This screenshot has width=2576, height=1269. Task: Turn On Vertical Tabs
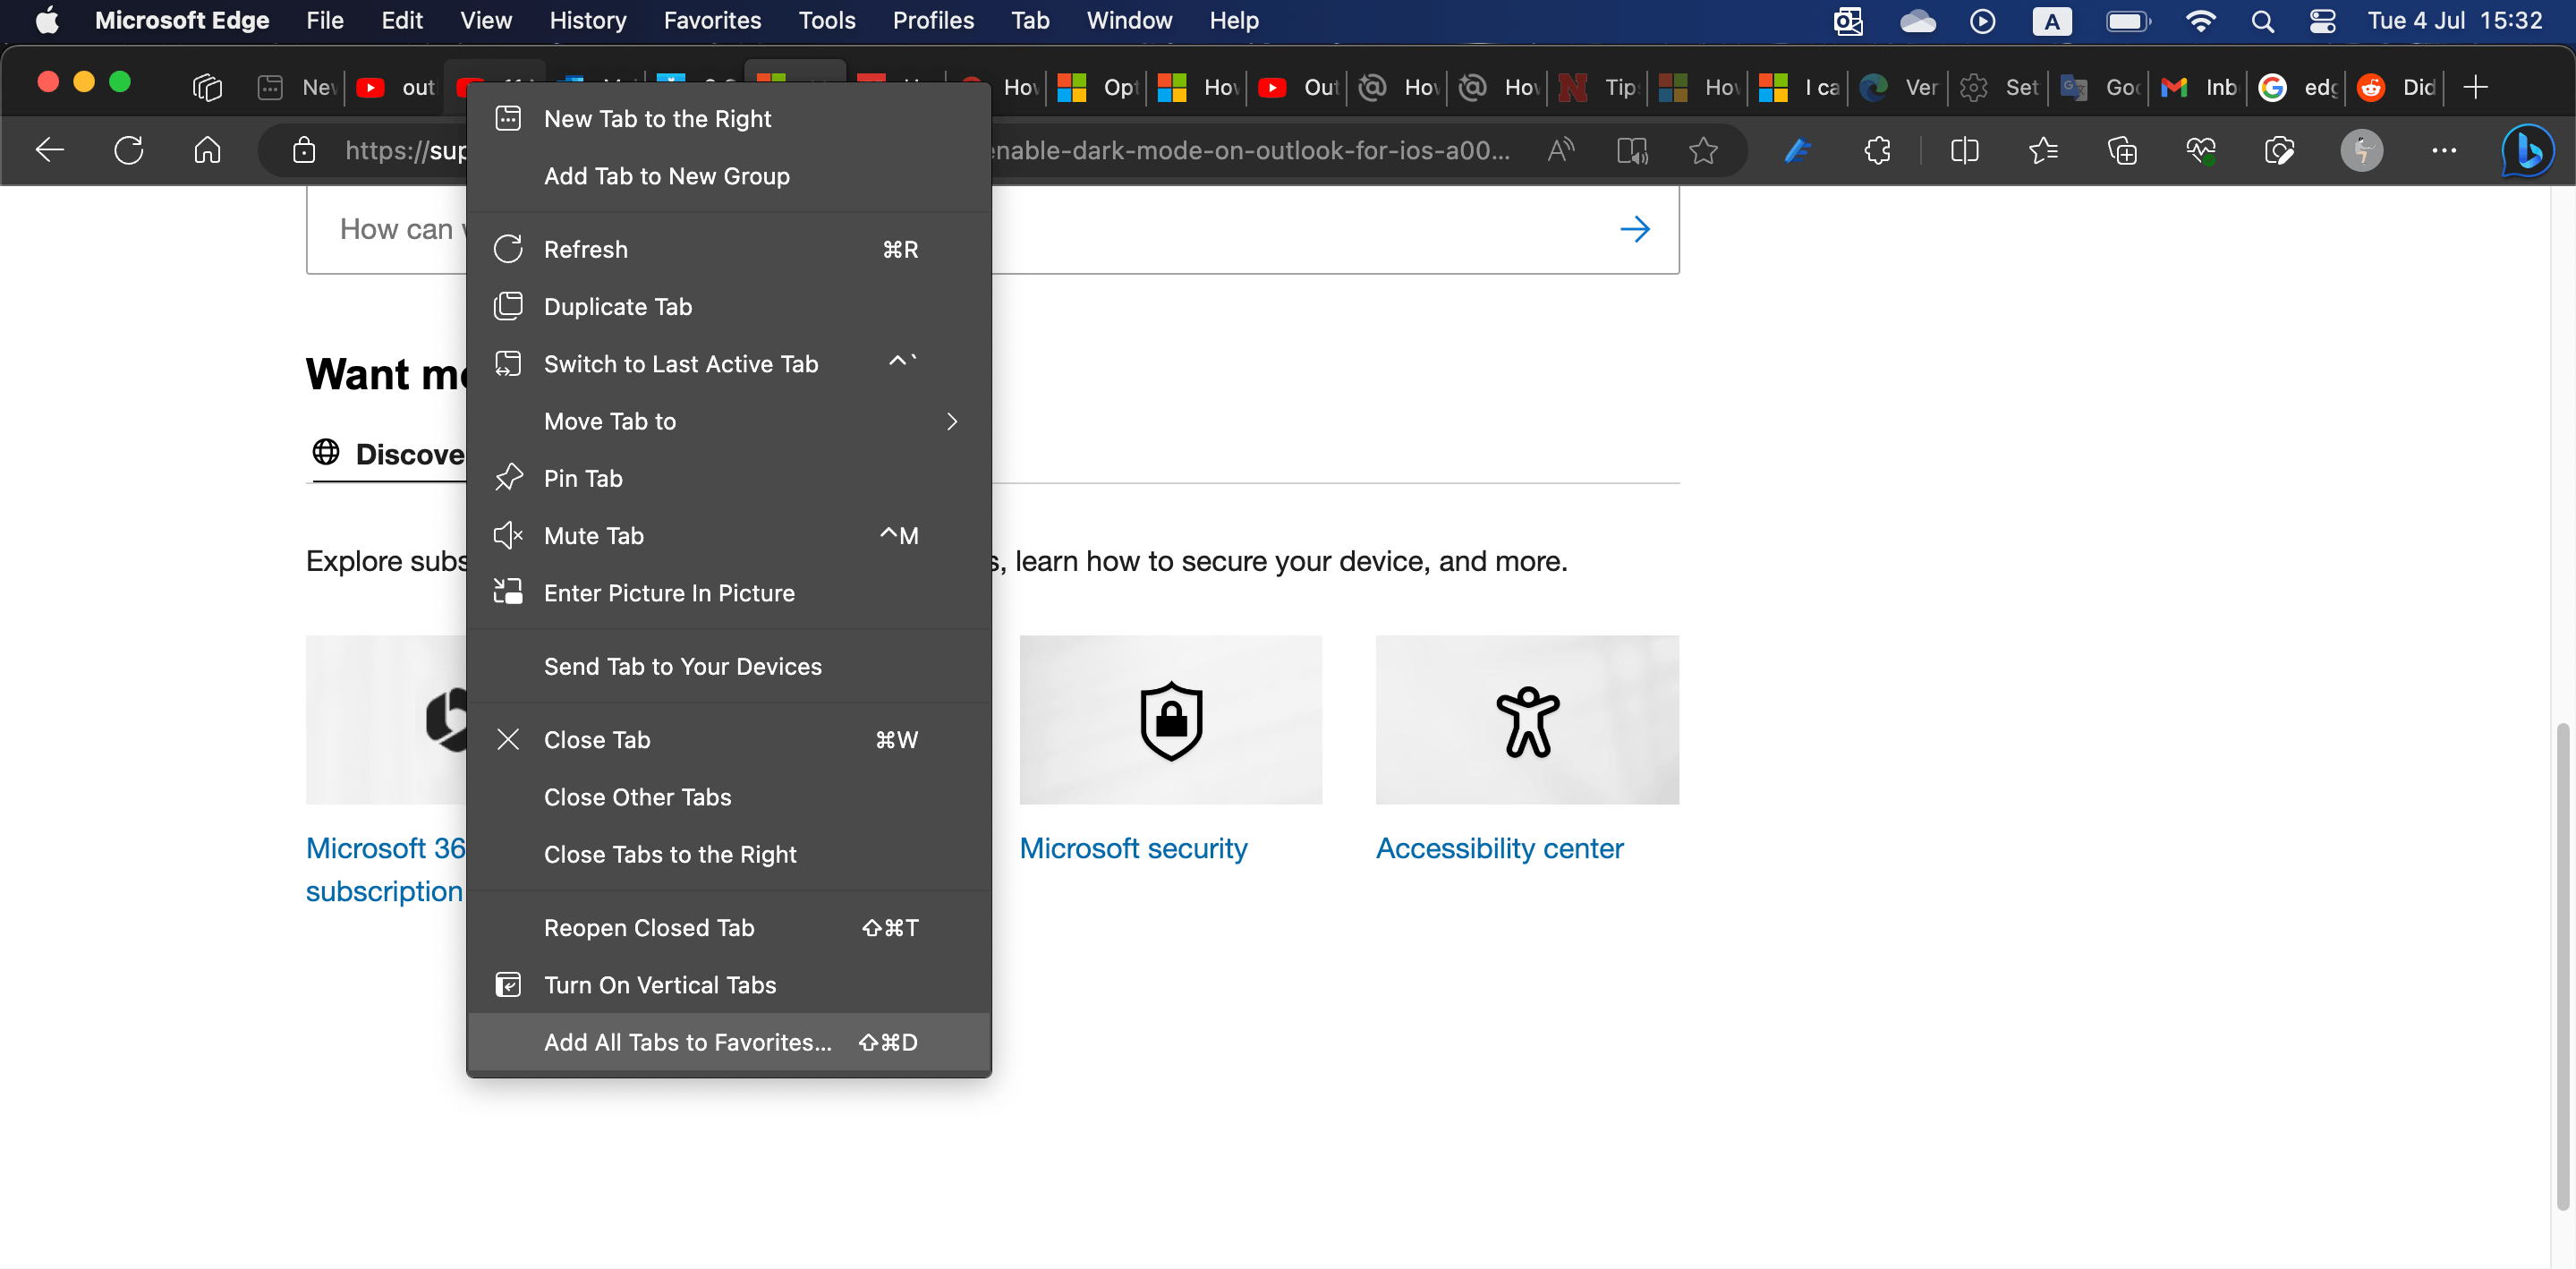click(659, 985)
